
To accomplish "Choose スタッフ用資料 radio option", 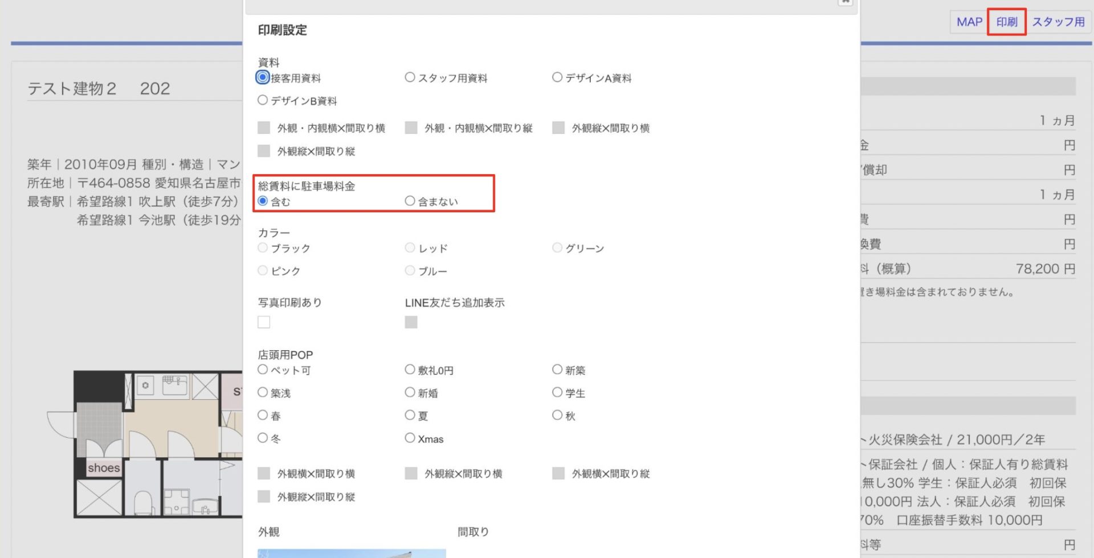I will [410, 77].
